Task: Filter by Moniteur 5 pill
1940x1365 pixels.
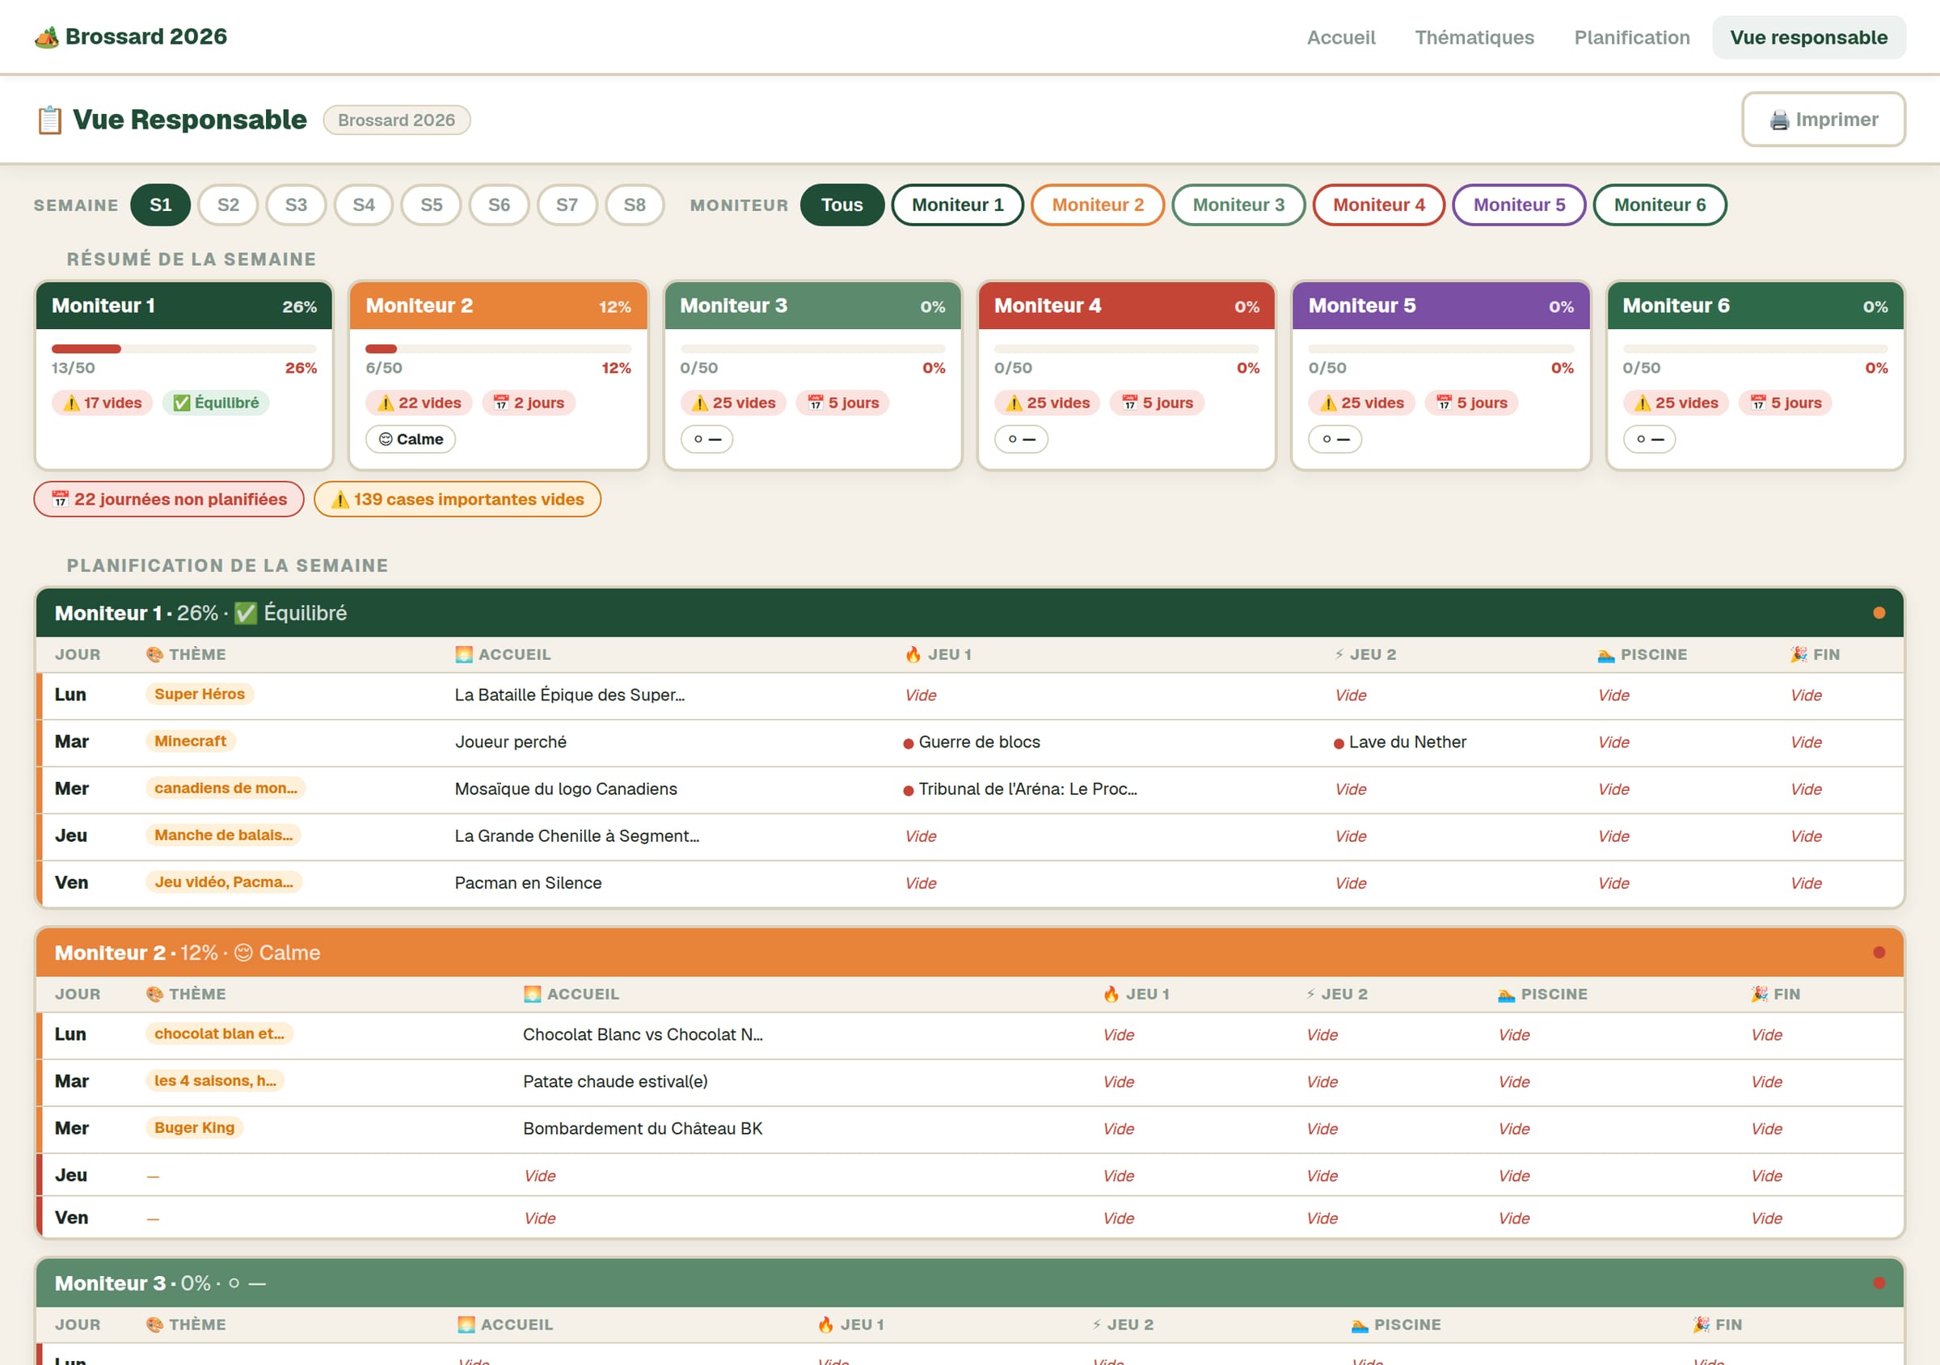Action: pos(1518,205)
